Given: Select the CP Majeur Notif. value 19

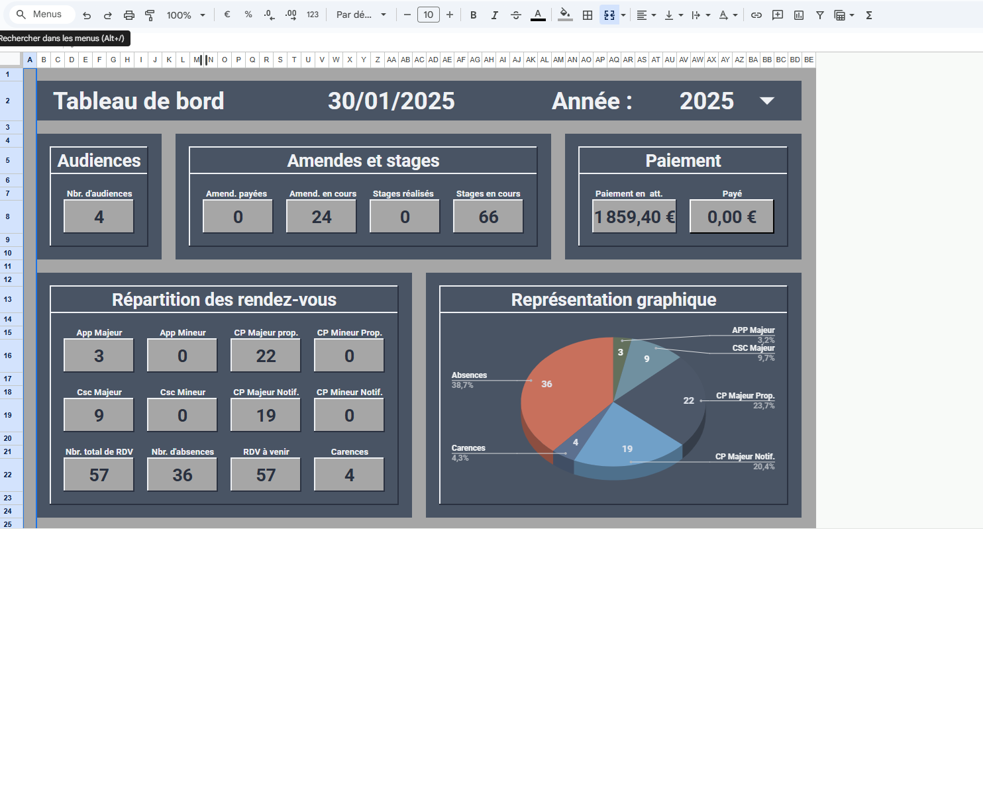Looking at the screenshot, I should tap(266, 415).
